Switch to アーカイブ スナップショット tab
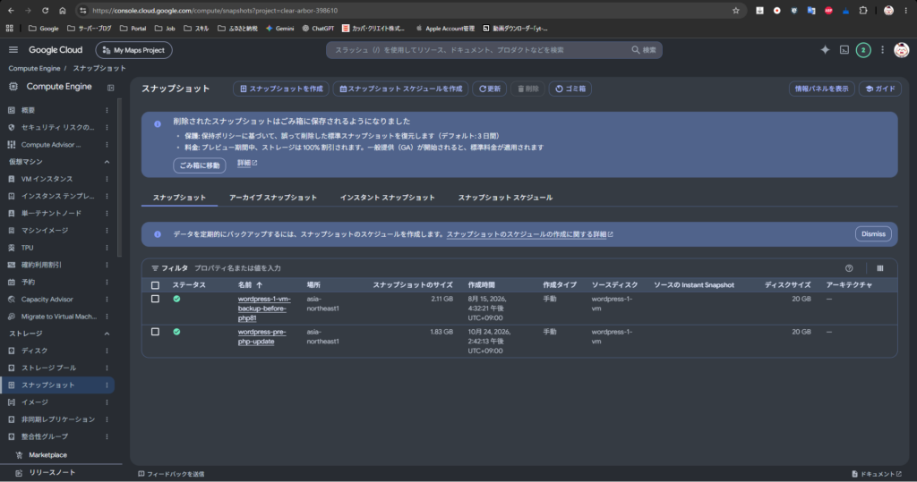Screen dimensions: 917x482 tap(273, 198)
